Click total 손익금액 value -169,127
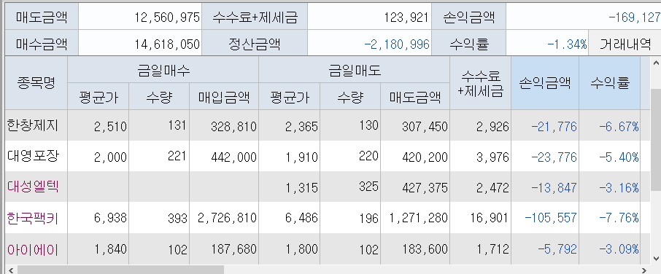Image resolution: width=661 pixels, height=274 pixels. click(x=635, y=17)
